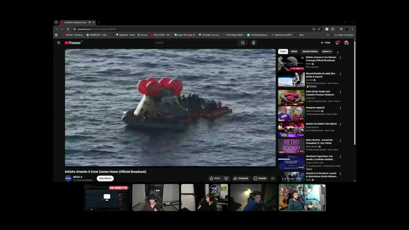The height and width of the screenshot is (230, 409).
Task: Go back in browser history
Action: click(x=57, y=29)
